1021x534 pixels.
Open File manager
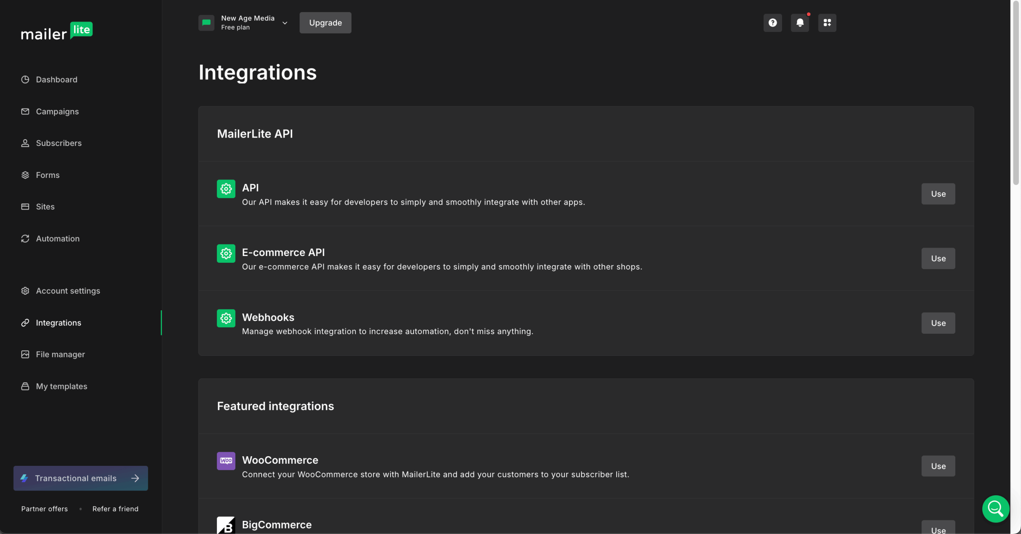(60, 354)
